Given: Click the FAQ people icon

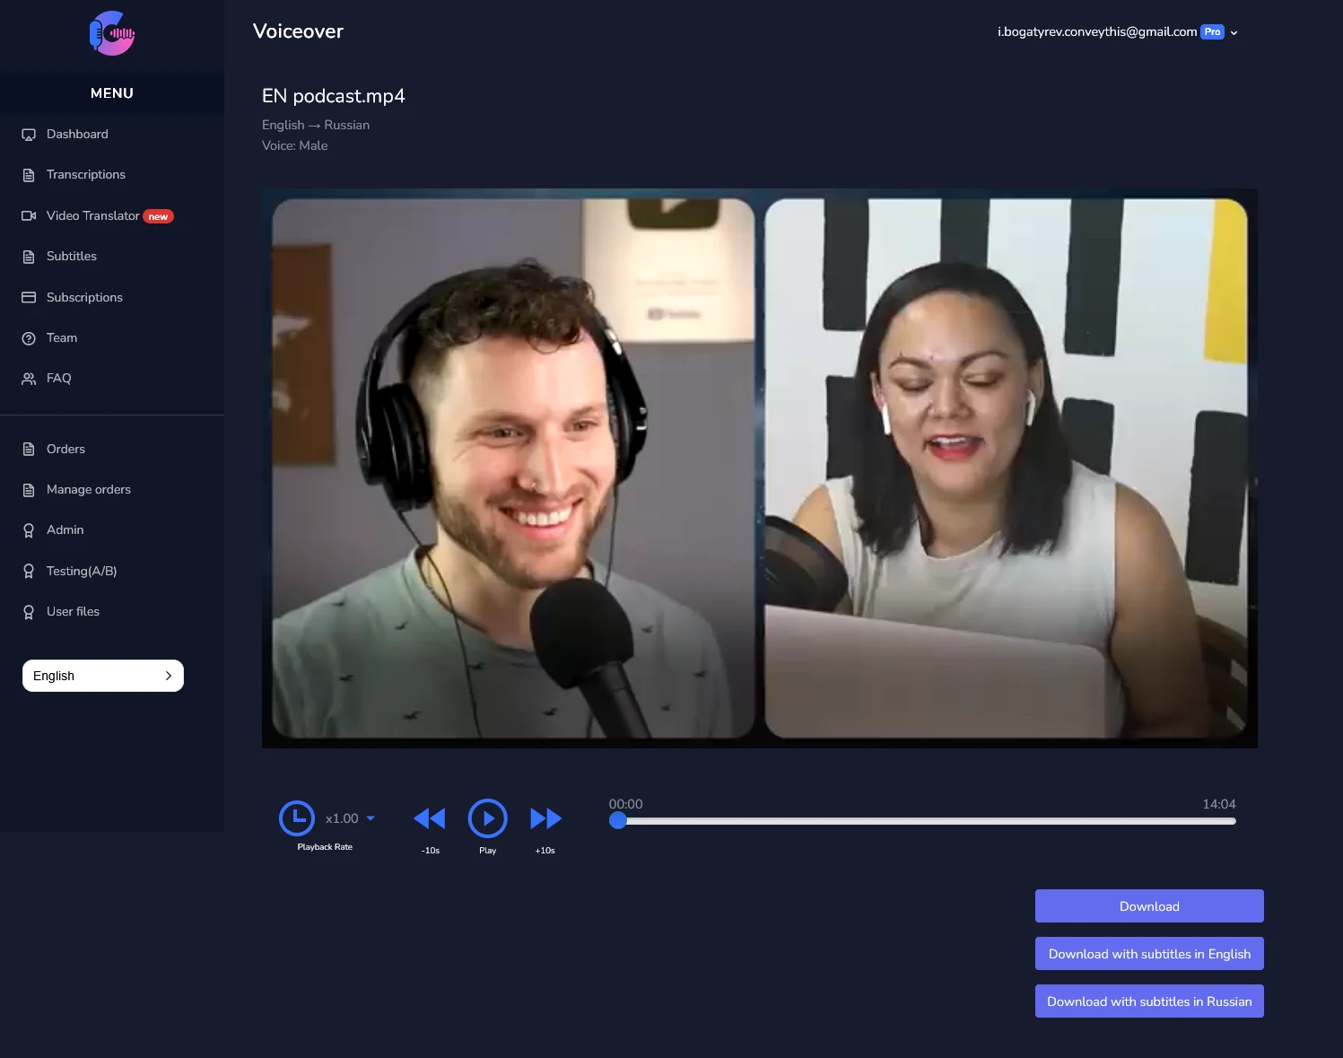Looking at the screenshot, I should [29, 379].
